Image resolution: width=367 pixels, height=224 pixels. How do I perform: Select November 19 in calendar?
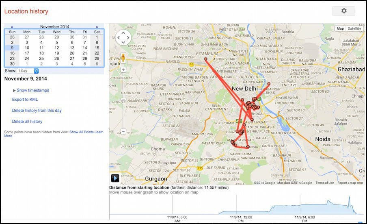point(57,53)
